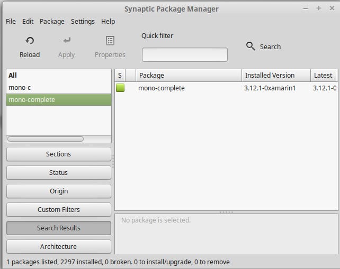Viewport: 340px width, 269px height.
Task: Show the Sections filter view
Action: (58, 154)
